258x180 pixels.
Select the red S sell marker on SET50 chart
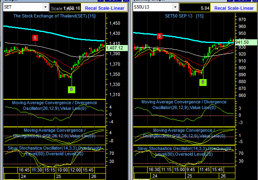[x=159, y=36]
